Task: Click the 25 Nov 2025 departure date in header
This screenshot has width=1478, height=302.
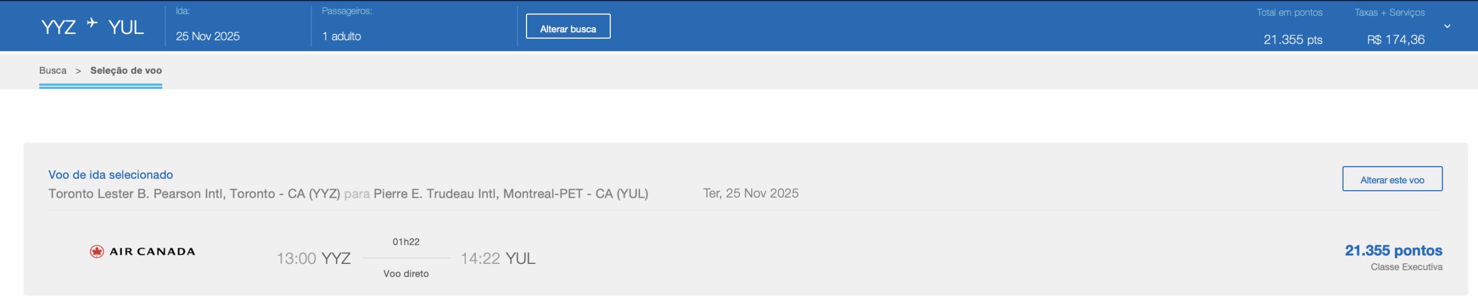Action: coord(207,36)
